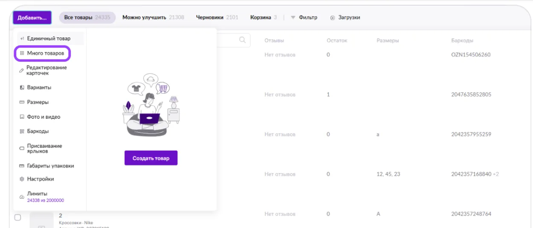Open Присваивание ярлыков menu item

tap(44, 148)
